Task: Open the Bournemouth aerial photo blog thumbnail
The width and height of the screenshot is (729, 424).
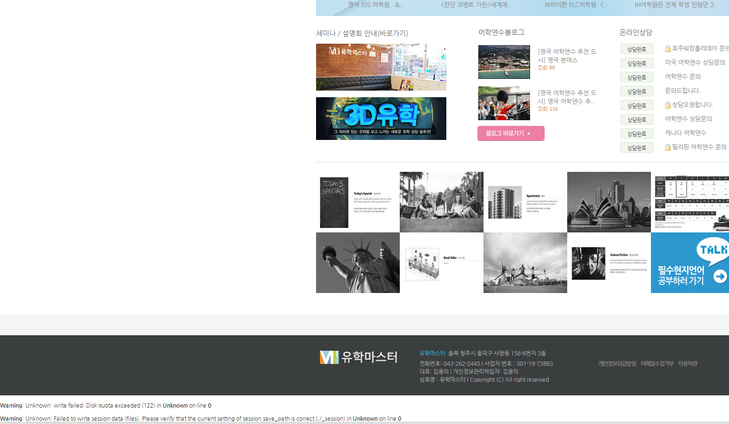Action: tap(504, 62)
